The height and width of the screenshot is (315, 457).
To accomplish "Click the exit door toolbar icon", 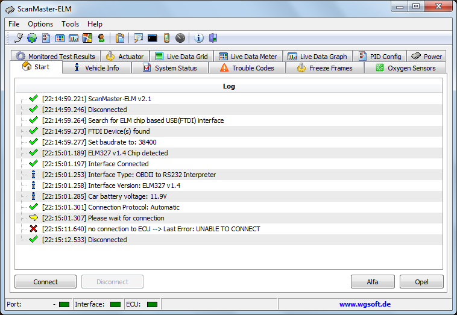I will [x=213, y=38].
